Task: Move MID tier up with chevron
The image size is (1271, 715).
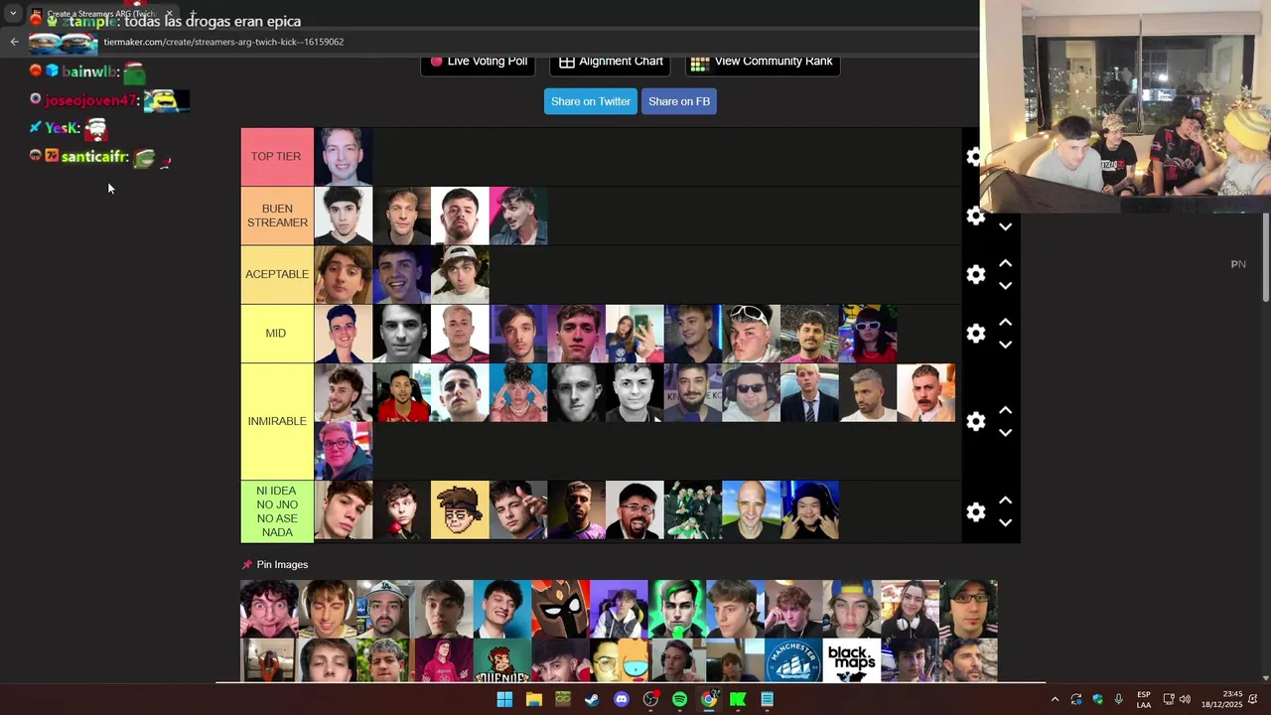Action: tap(1005, 322)
